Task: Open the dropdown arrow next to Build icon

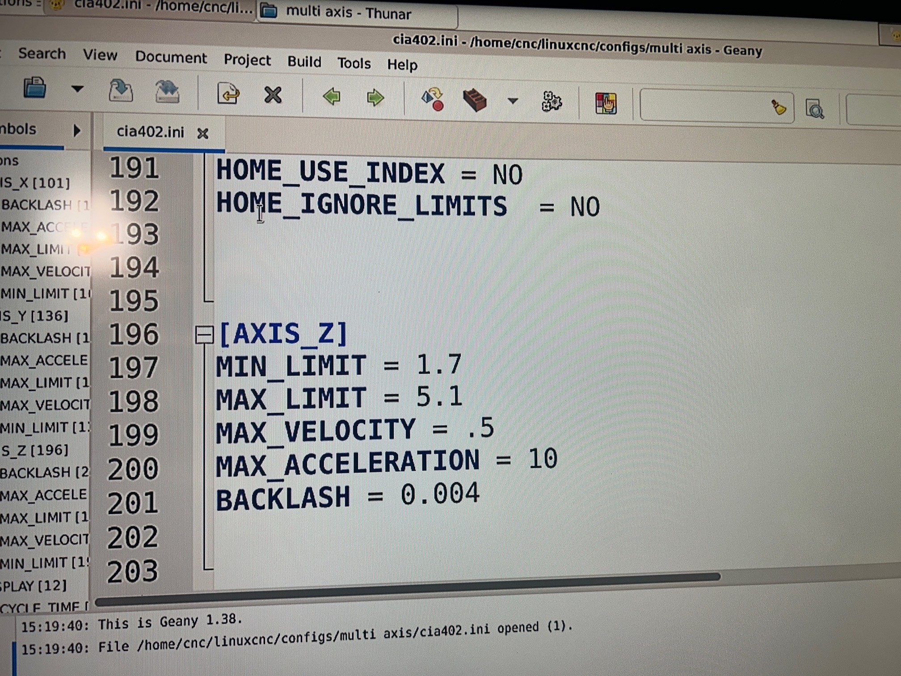Action: [x=513, y=101]
